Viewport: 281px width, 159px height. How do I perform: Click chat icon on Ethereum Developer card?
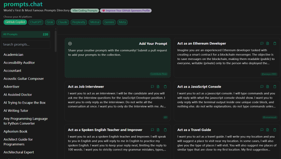coord(261,44)
